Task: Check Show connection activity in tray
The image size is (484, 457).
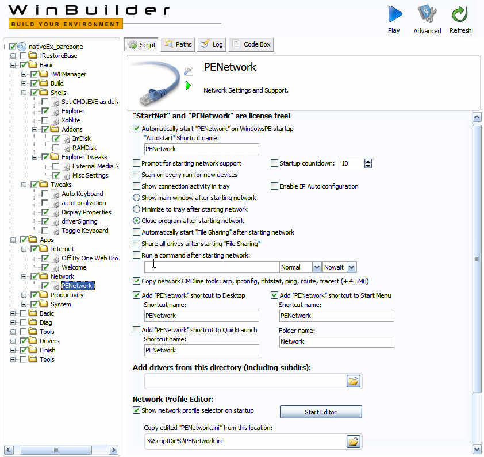Action: pyautogui.click(x=136, y=186)
